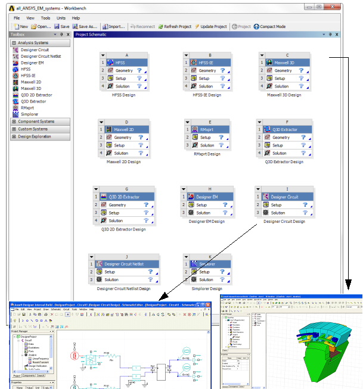Image resolution: width=363 pixels, height=389 pixels.
Task: Open the Toolbox panel options arrow
Action: point(55,35)
